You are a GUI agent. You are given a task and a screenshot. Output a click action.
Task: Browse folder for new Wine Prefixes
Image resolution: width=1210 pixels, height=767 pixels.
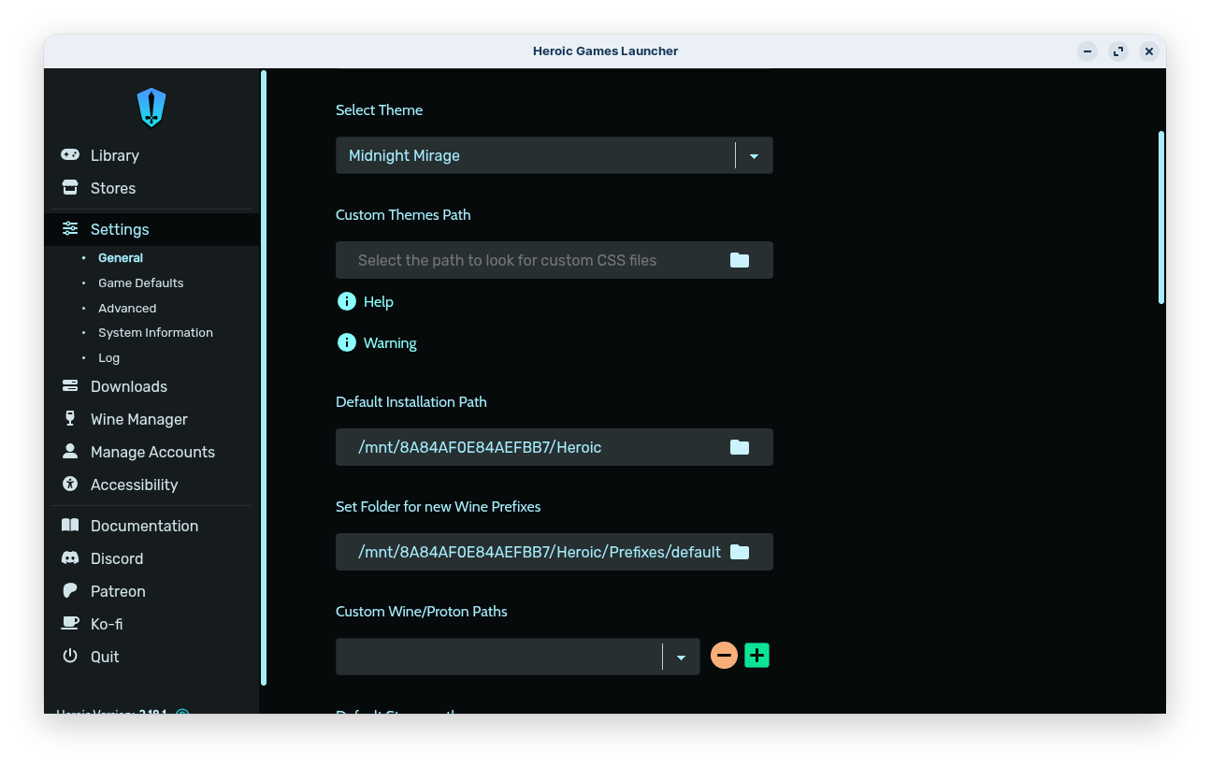(x=740, y=552)
